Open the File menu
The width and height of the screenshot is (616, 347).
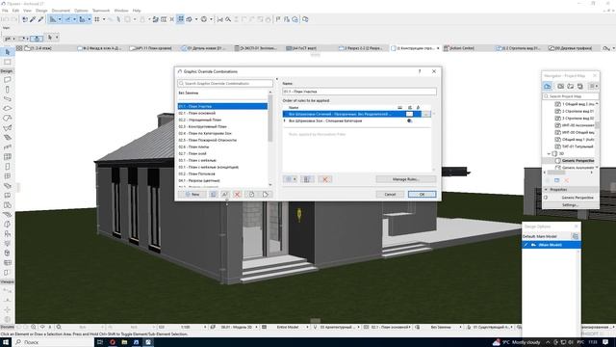pyautogui.click(x=5, y=11)
